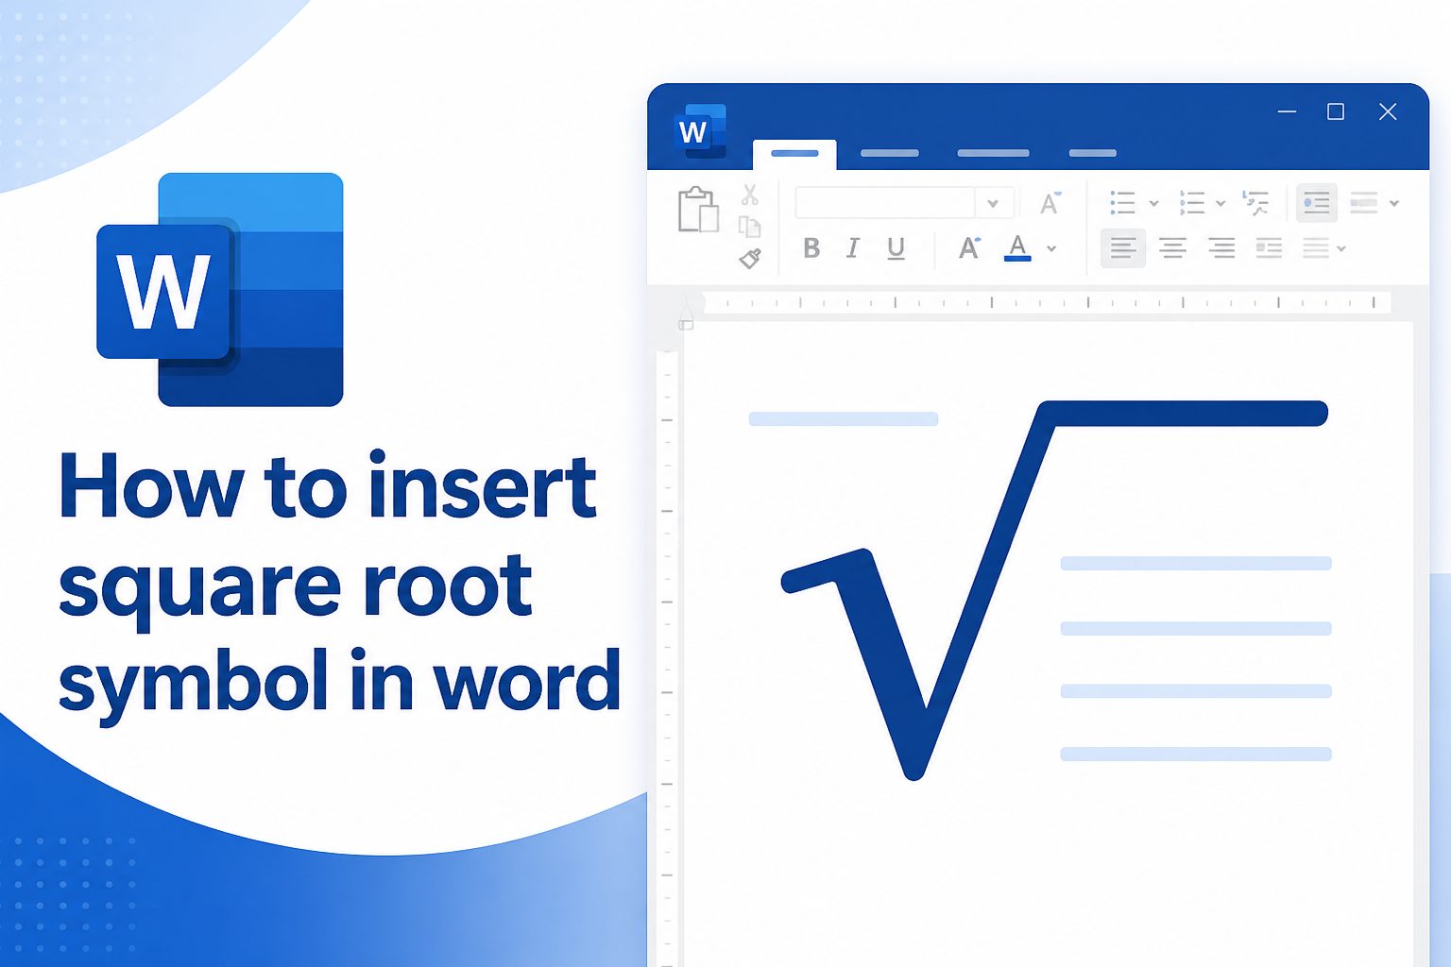Click the Cut scissors icon
This screenshot has height=967, width=1451.
click(x=750, y=195)
